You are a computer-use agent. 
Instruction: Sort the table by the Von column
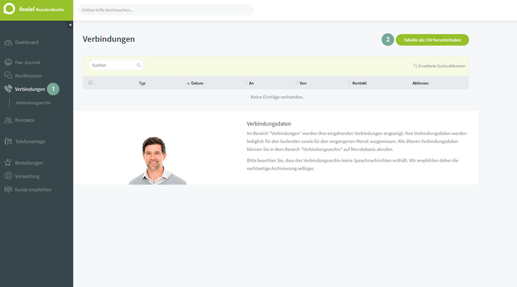303,83
